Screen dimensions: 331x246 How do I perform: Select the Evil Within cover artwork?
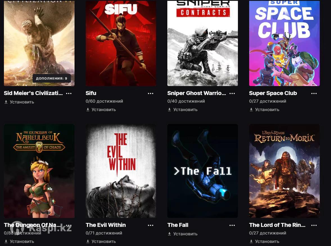[x=121, y=171]
